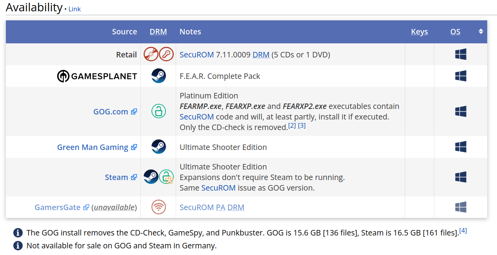The width and height of the screenshot is (497, 255).
Task: Click the Windows icon in the GamersGate row
Action: (x=461, y=207)
